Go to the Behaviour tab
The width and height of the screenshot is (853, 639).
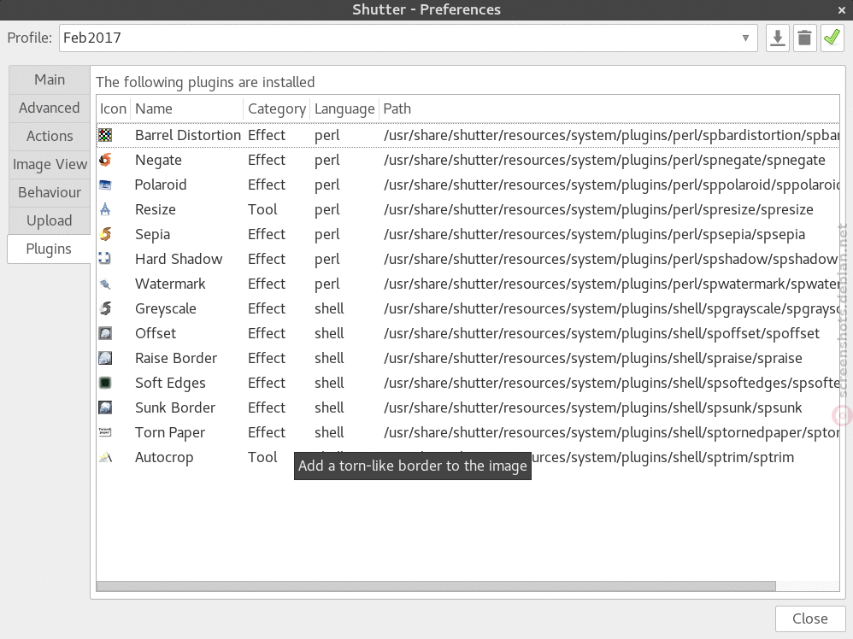(x=50, y=192)
